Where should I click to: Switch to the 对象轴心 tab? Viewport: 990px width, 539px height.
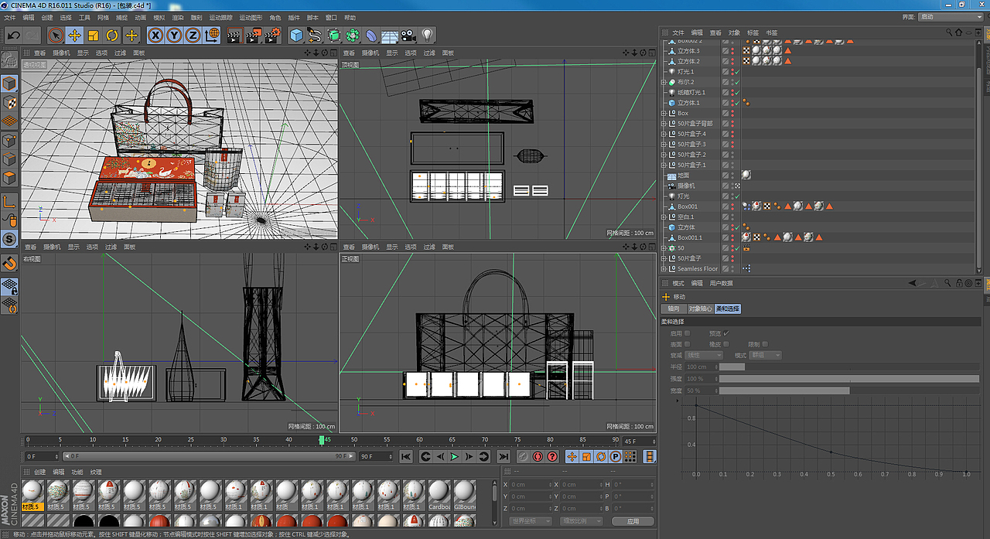[x=700, y=309]
